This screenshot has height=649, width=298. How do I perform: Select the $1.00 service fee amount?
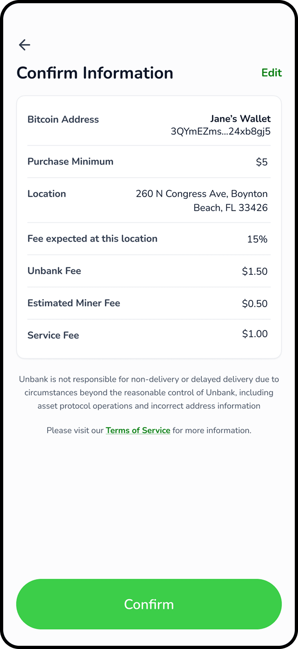[x=255, y=334]
